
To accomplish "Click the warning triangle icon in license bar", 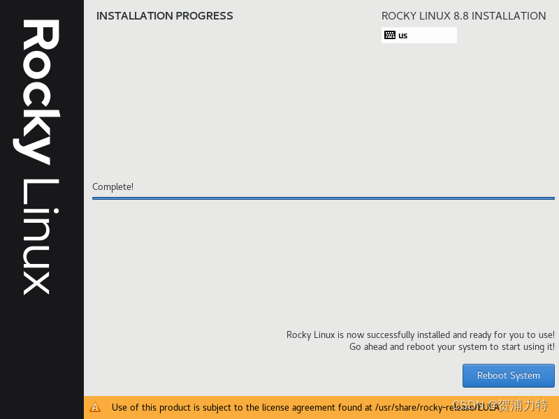I will pyautogui.click(x=95, y=407).
